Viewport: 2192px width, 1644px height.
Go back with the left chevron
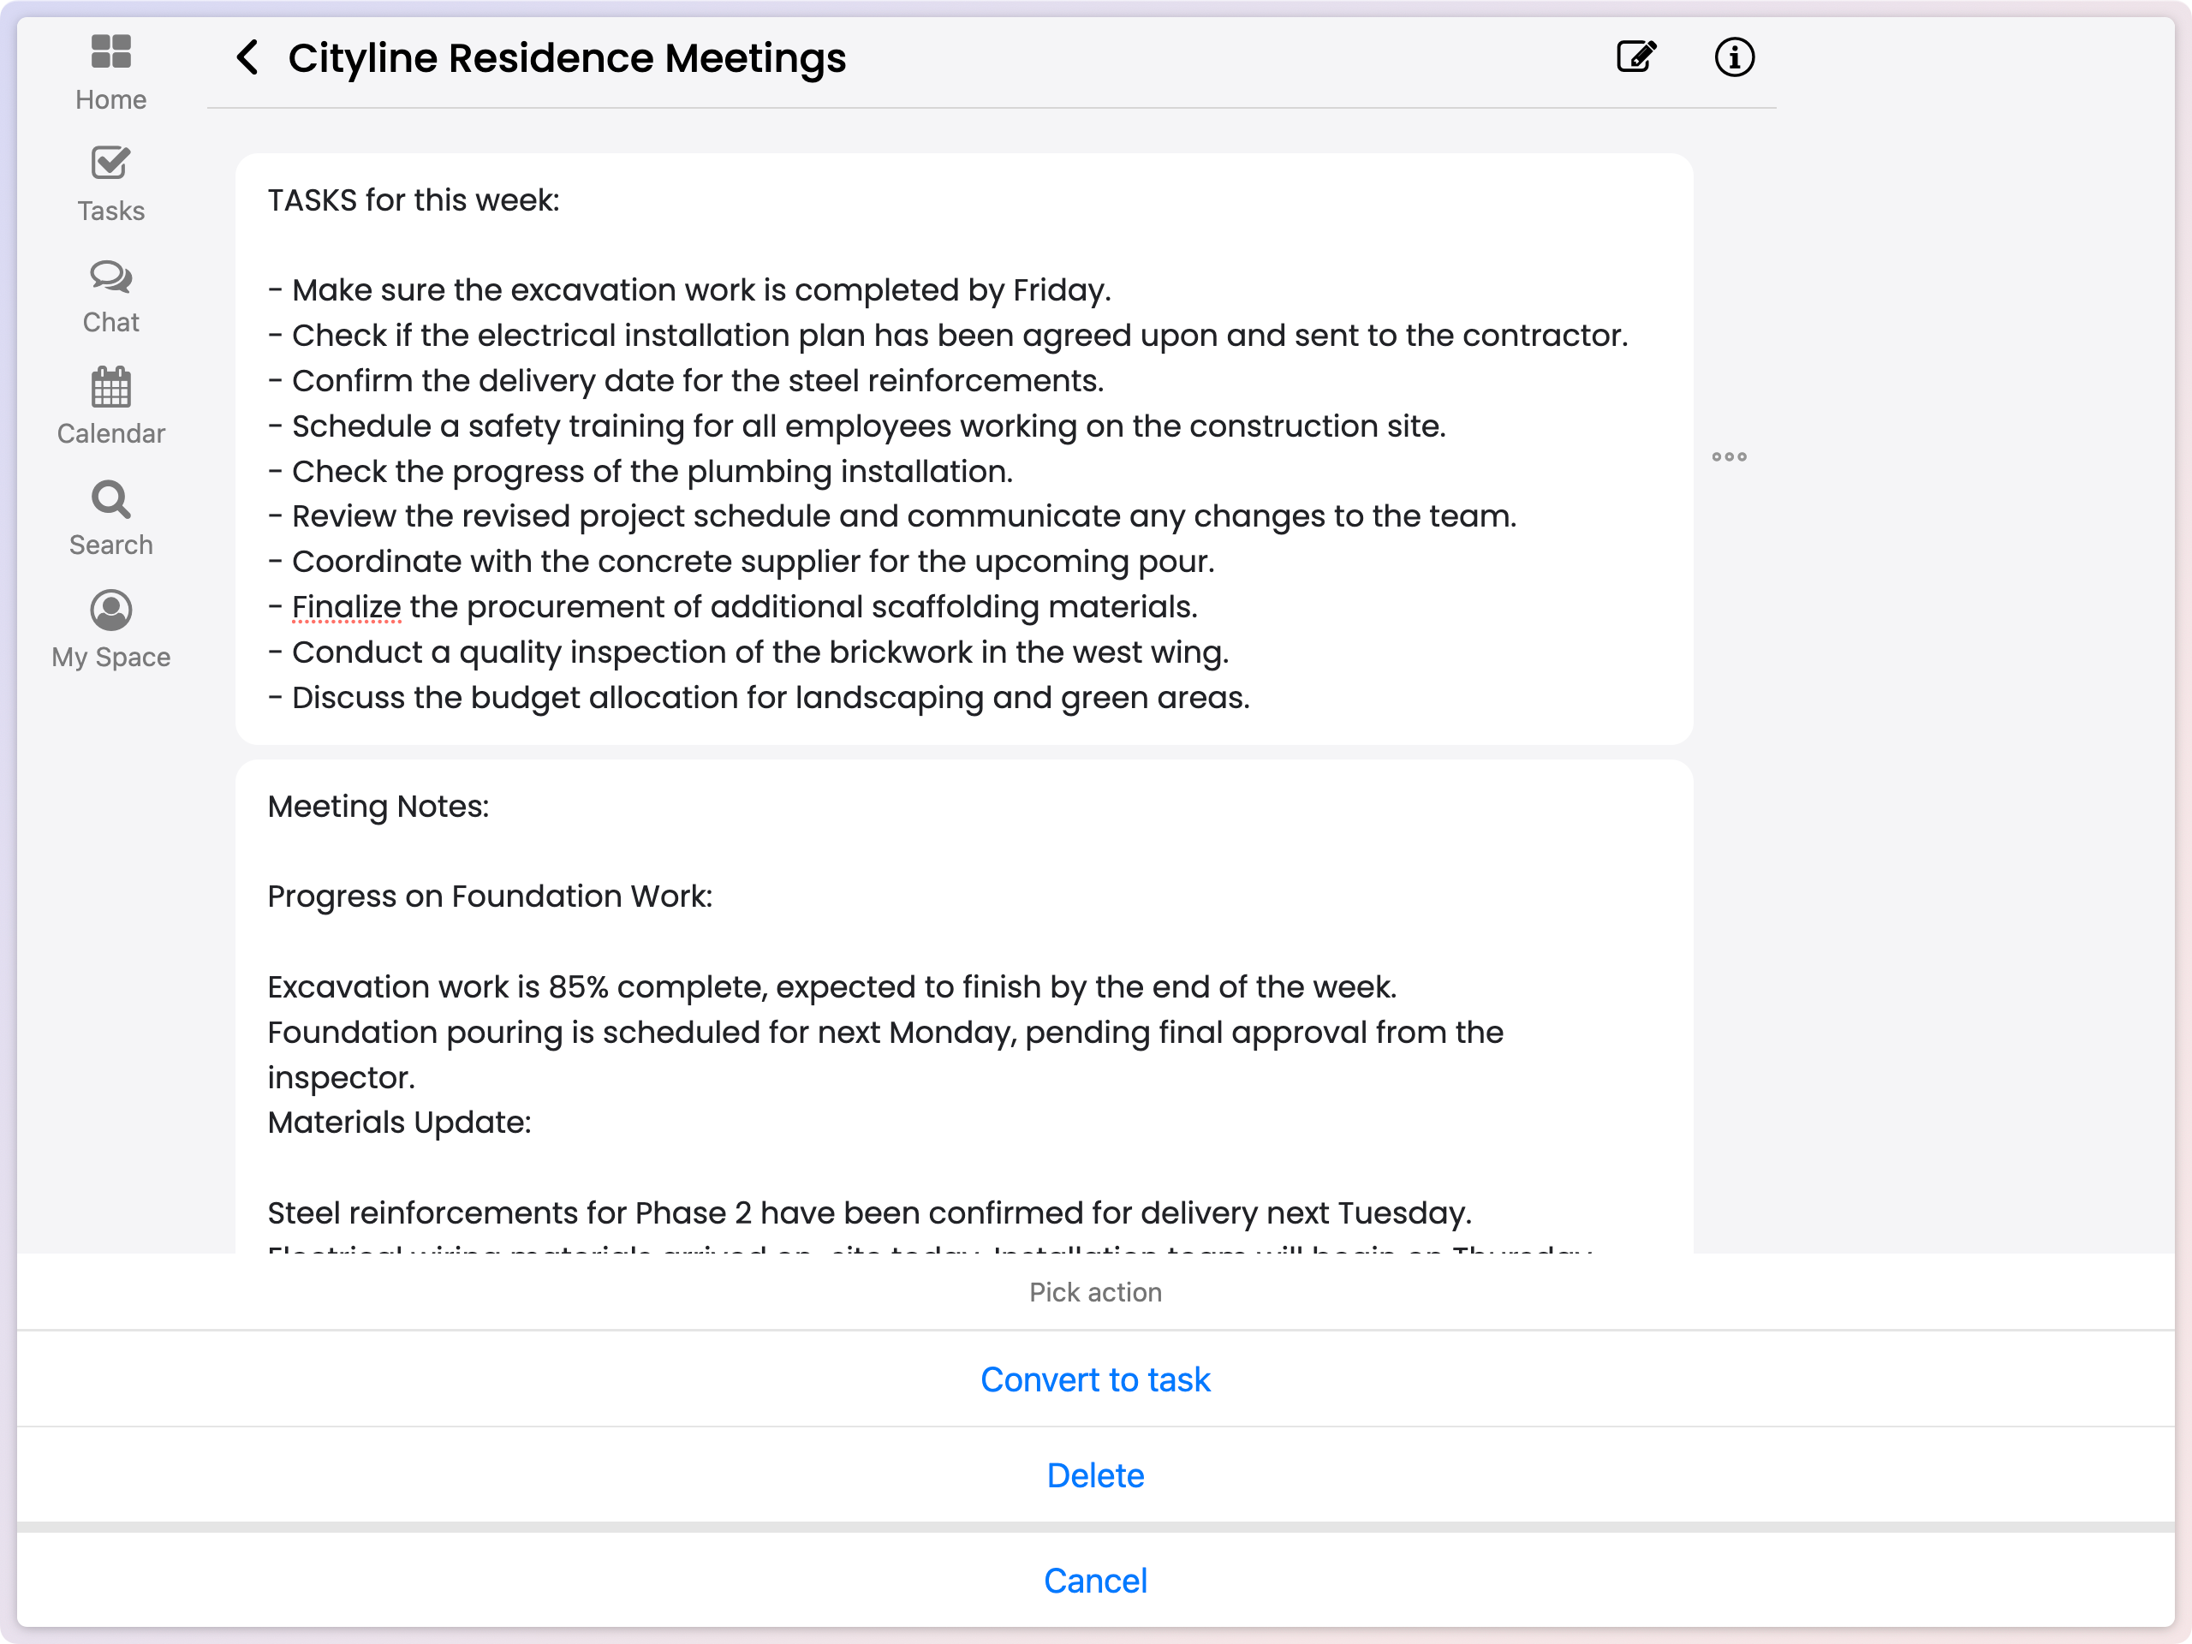247,57
